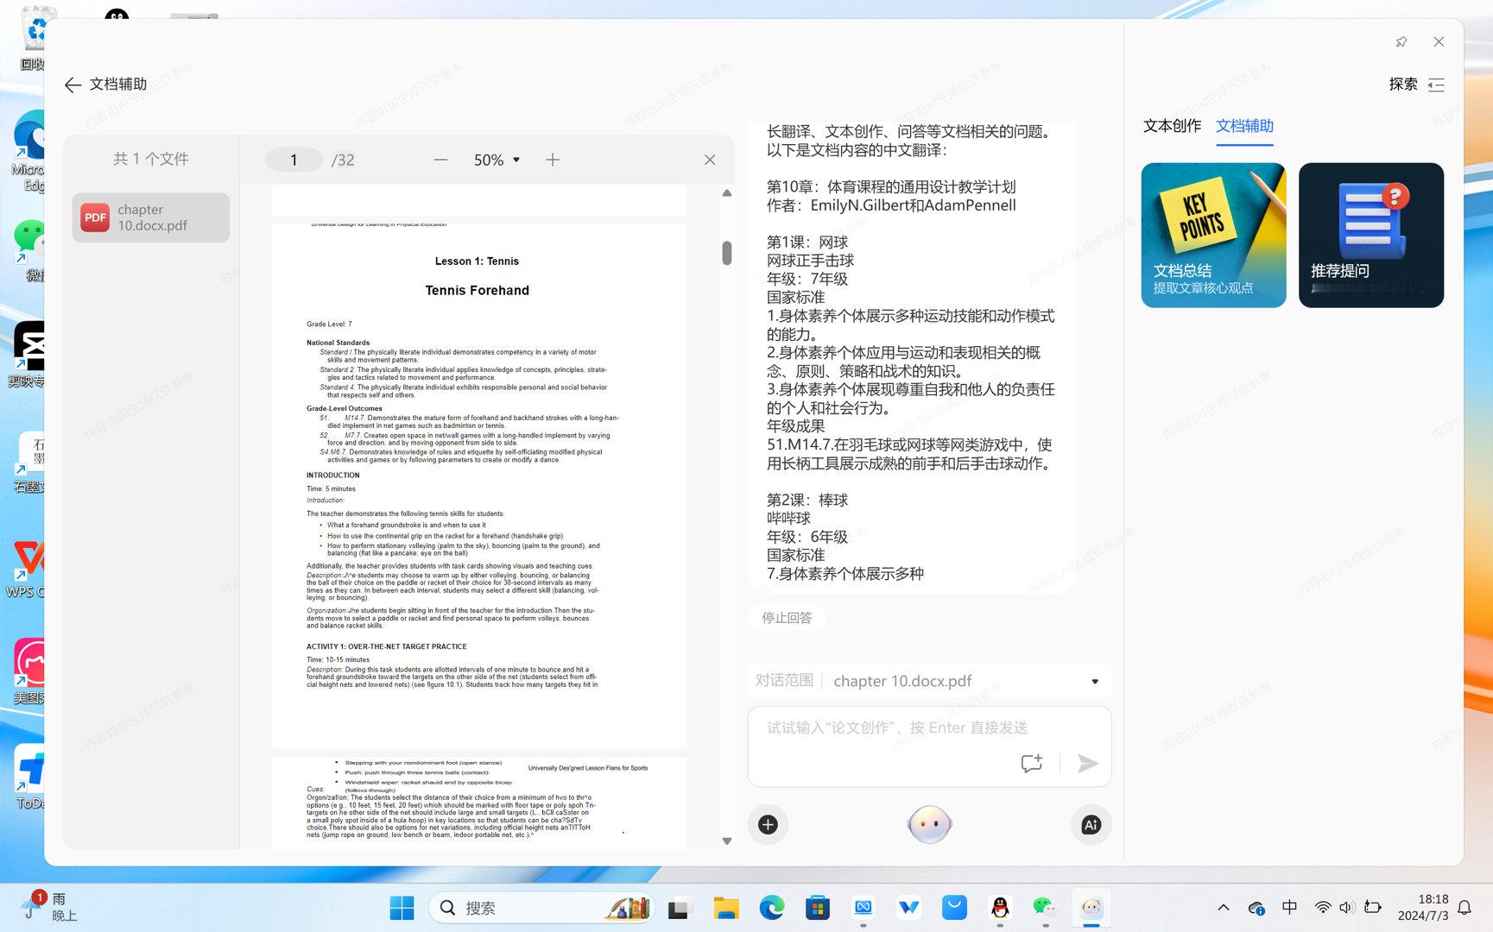Zoom in the PDF preview
The height and width of the screenshot is (932, 1493).
[553, 160]
